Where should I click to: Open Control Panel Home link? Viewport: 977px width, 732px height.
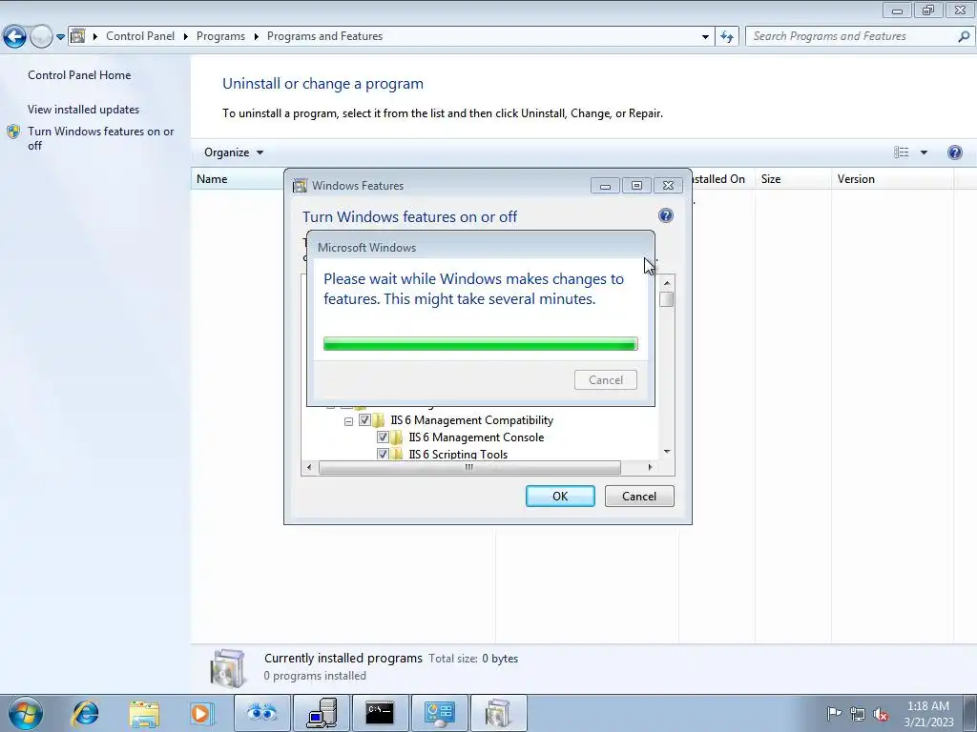tap(79, 74)
